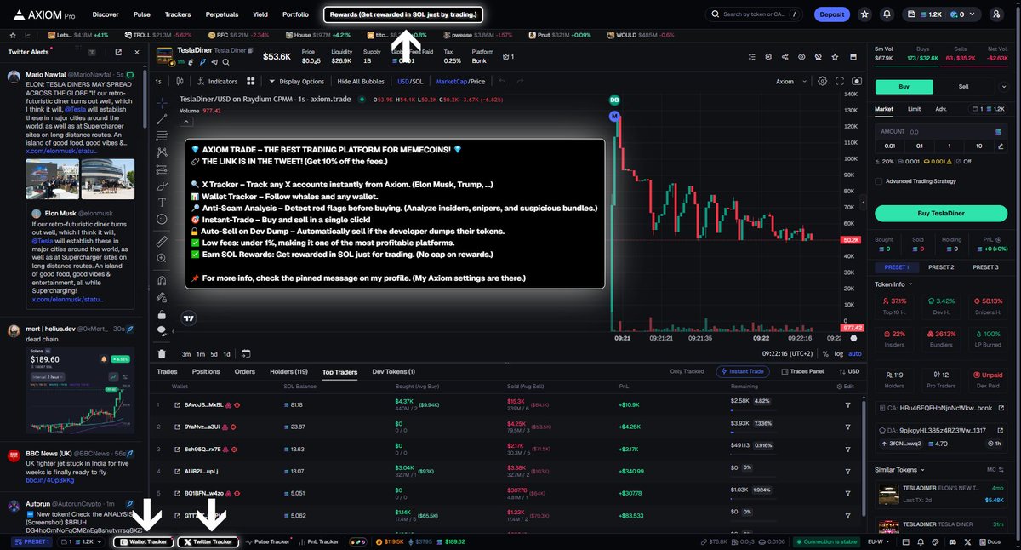Screen dimensions: 1021x550
Task: Enter fullscreen chart mode
Action: tap(840, 81)
